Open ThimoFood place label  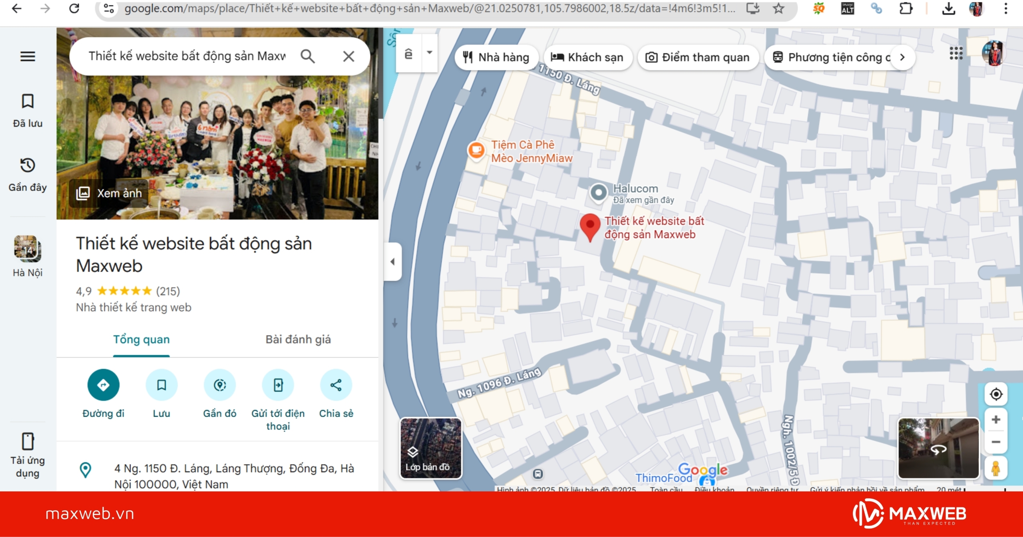pos(664,478)
